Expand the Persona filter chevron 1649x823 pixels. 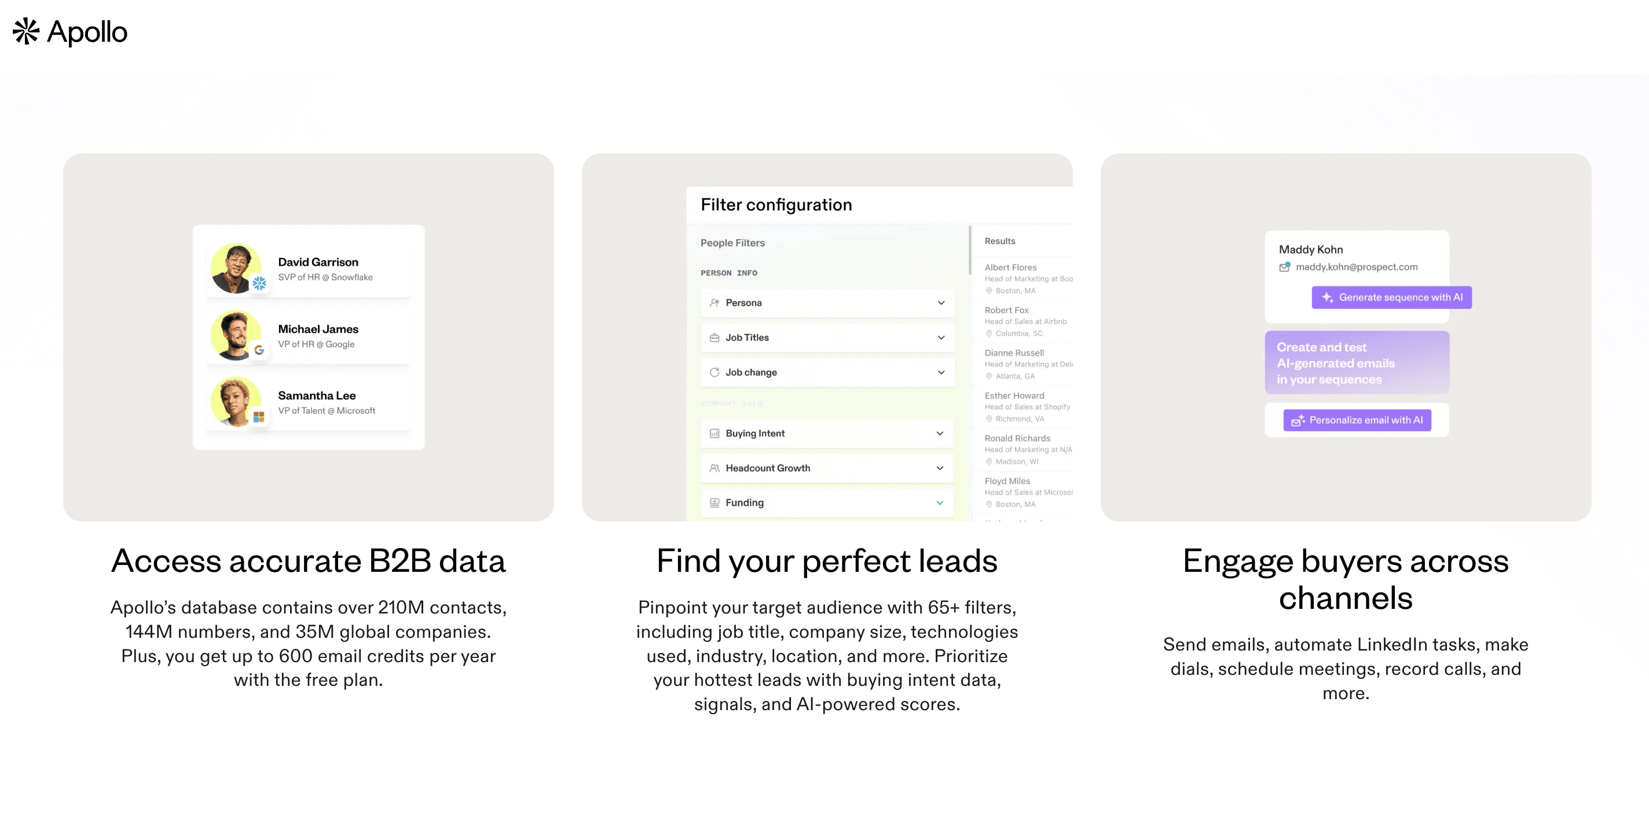(x=941, y=303)
